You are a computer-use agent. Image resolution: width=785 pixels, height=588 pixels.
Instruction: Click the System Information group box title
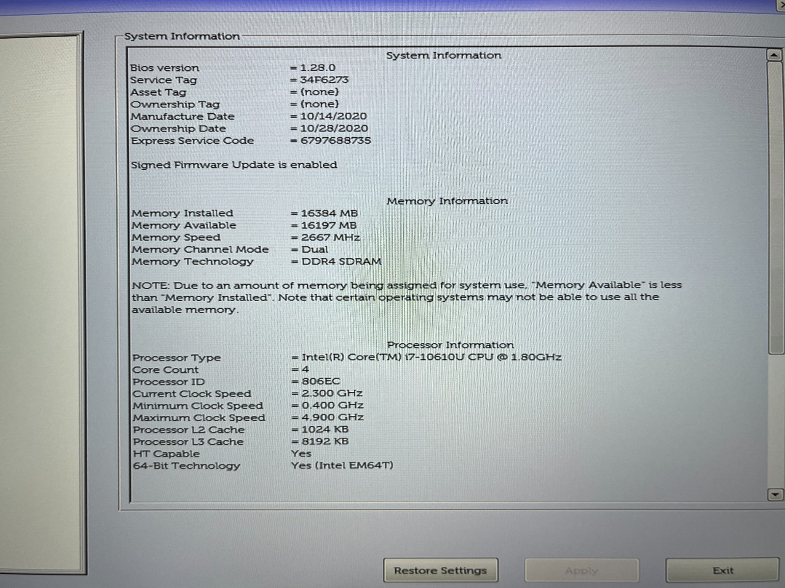(182, 36)
